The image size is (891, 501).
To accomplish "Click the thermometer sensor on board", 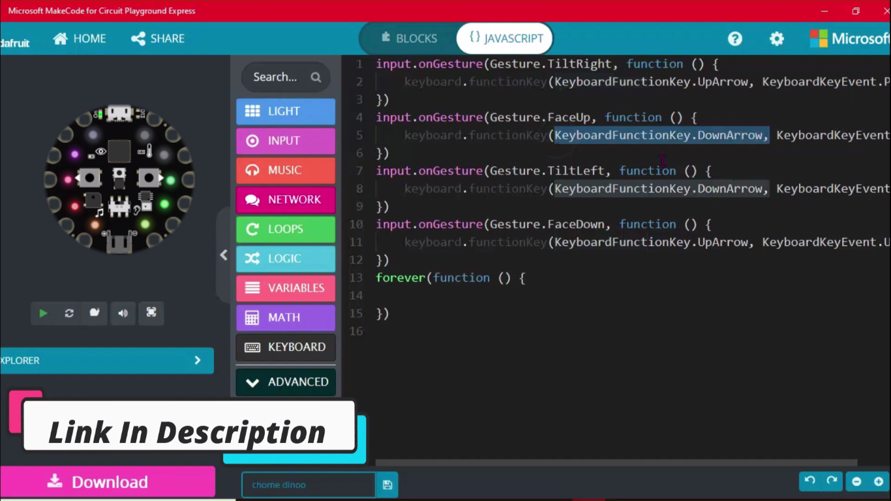I will click(x=149, y=151).
